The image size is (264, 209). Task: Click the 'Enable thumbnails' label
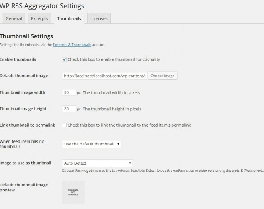coord(18,59)
